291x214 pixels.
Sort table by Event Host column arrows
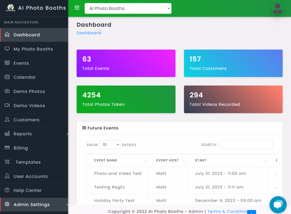pos(184,161)
